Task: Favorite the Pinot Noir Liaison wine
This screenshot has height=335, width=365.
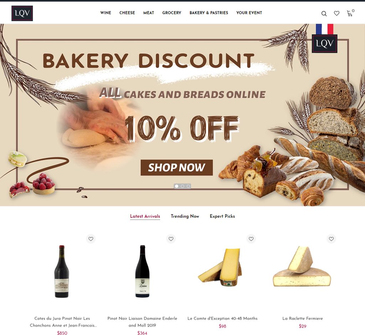Action: point(171,239)
